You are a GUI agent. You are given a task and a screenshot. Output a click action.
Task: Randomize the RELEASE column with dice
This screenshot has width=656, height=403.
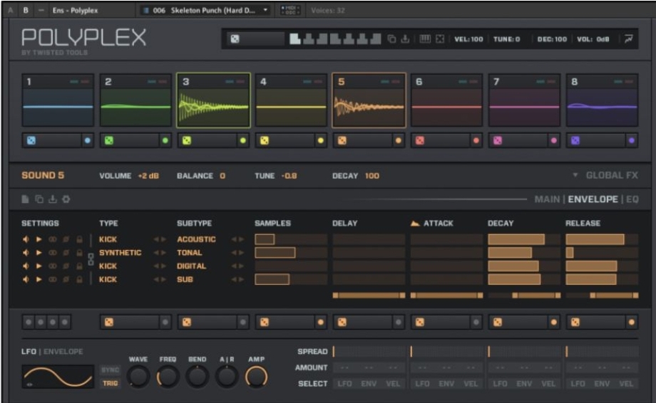(575, 322)
